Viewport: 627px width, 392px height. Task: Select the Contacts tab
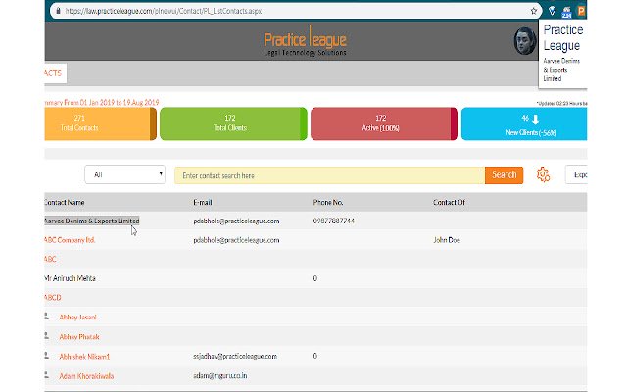55,73
